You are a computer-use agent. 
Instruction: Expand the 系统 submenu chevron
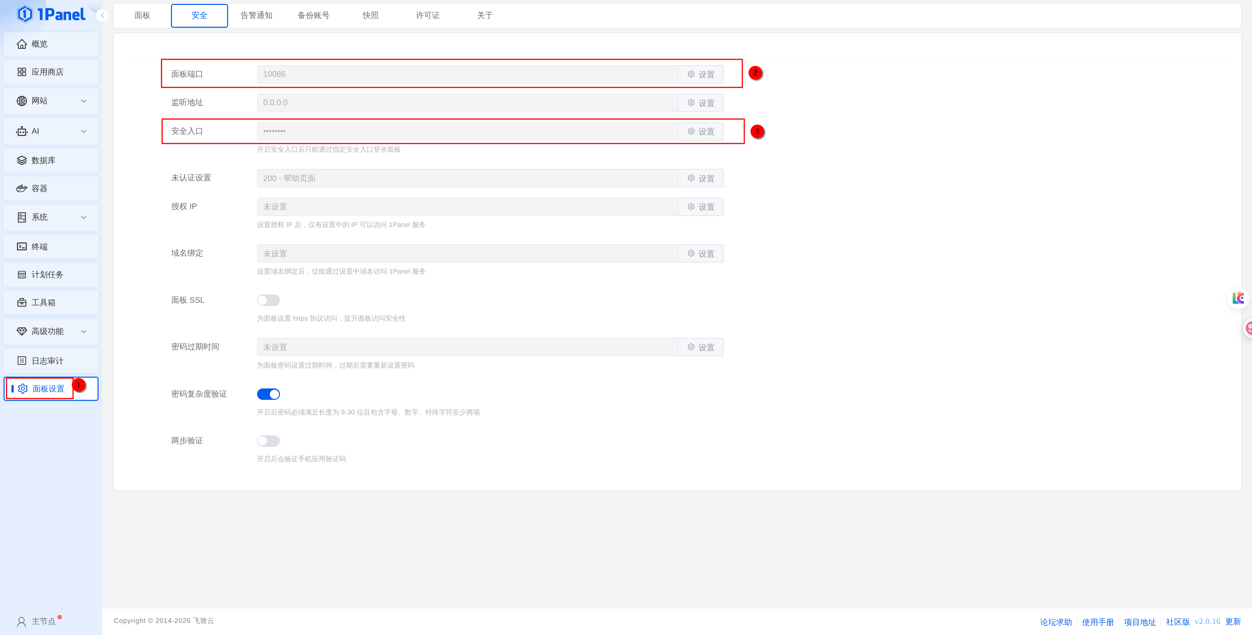(84, 217)
